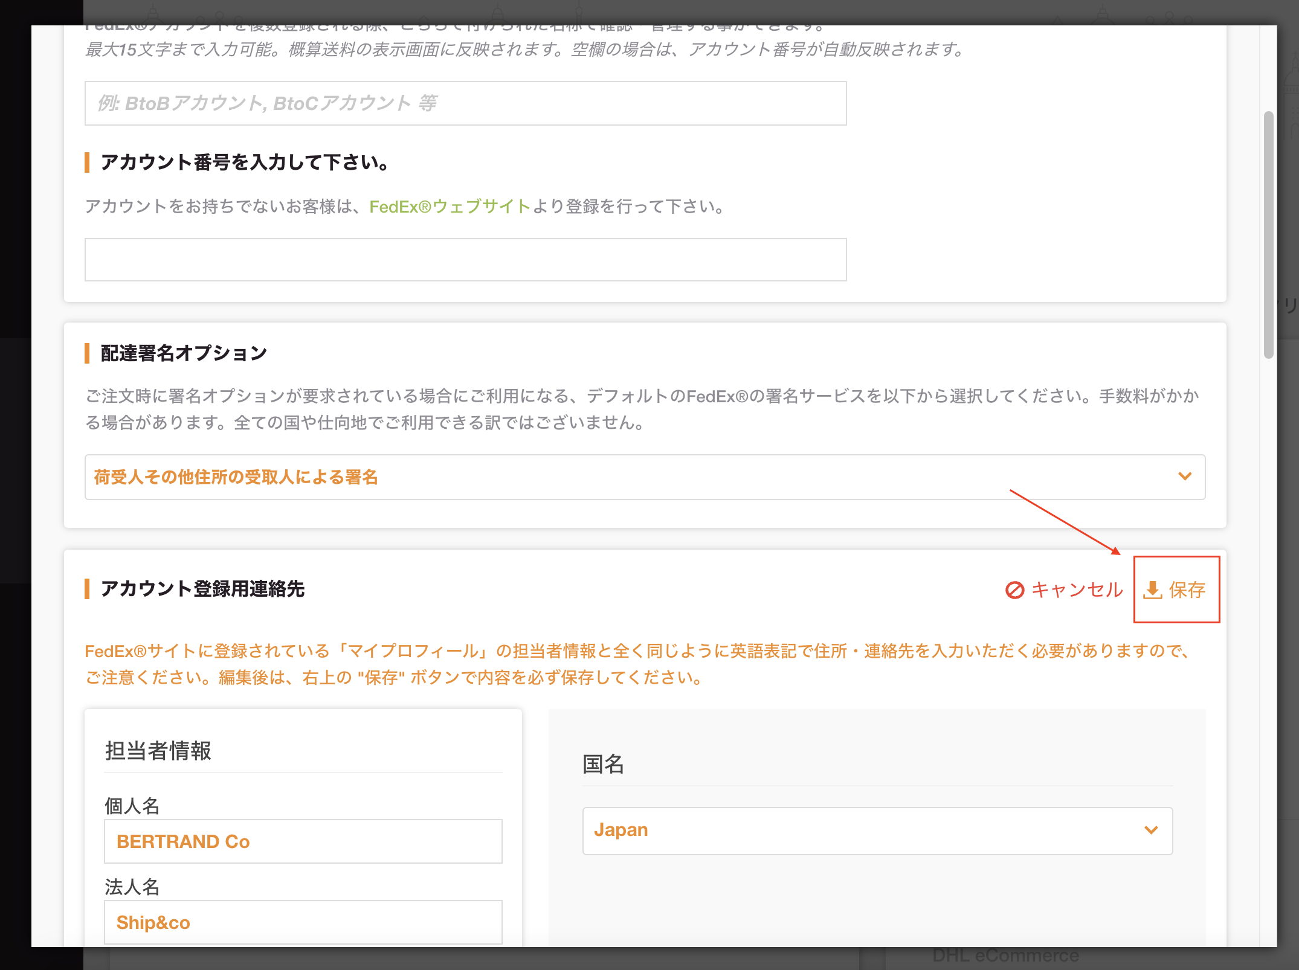The width and height of the screenshot is (1299, 970).
Task: Click the circle-slash icon beside キャンセル
Action: [x=1014, y=590]
